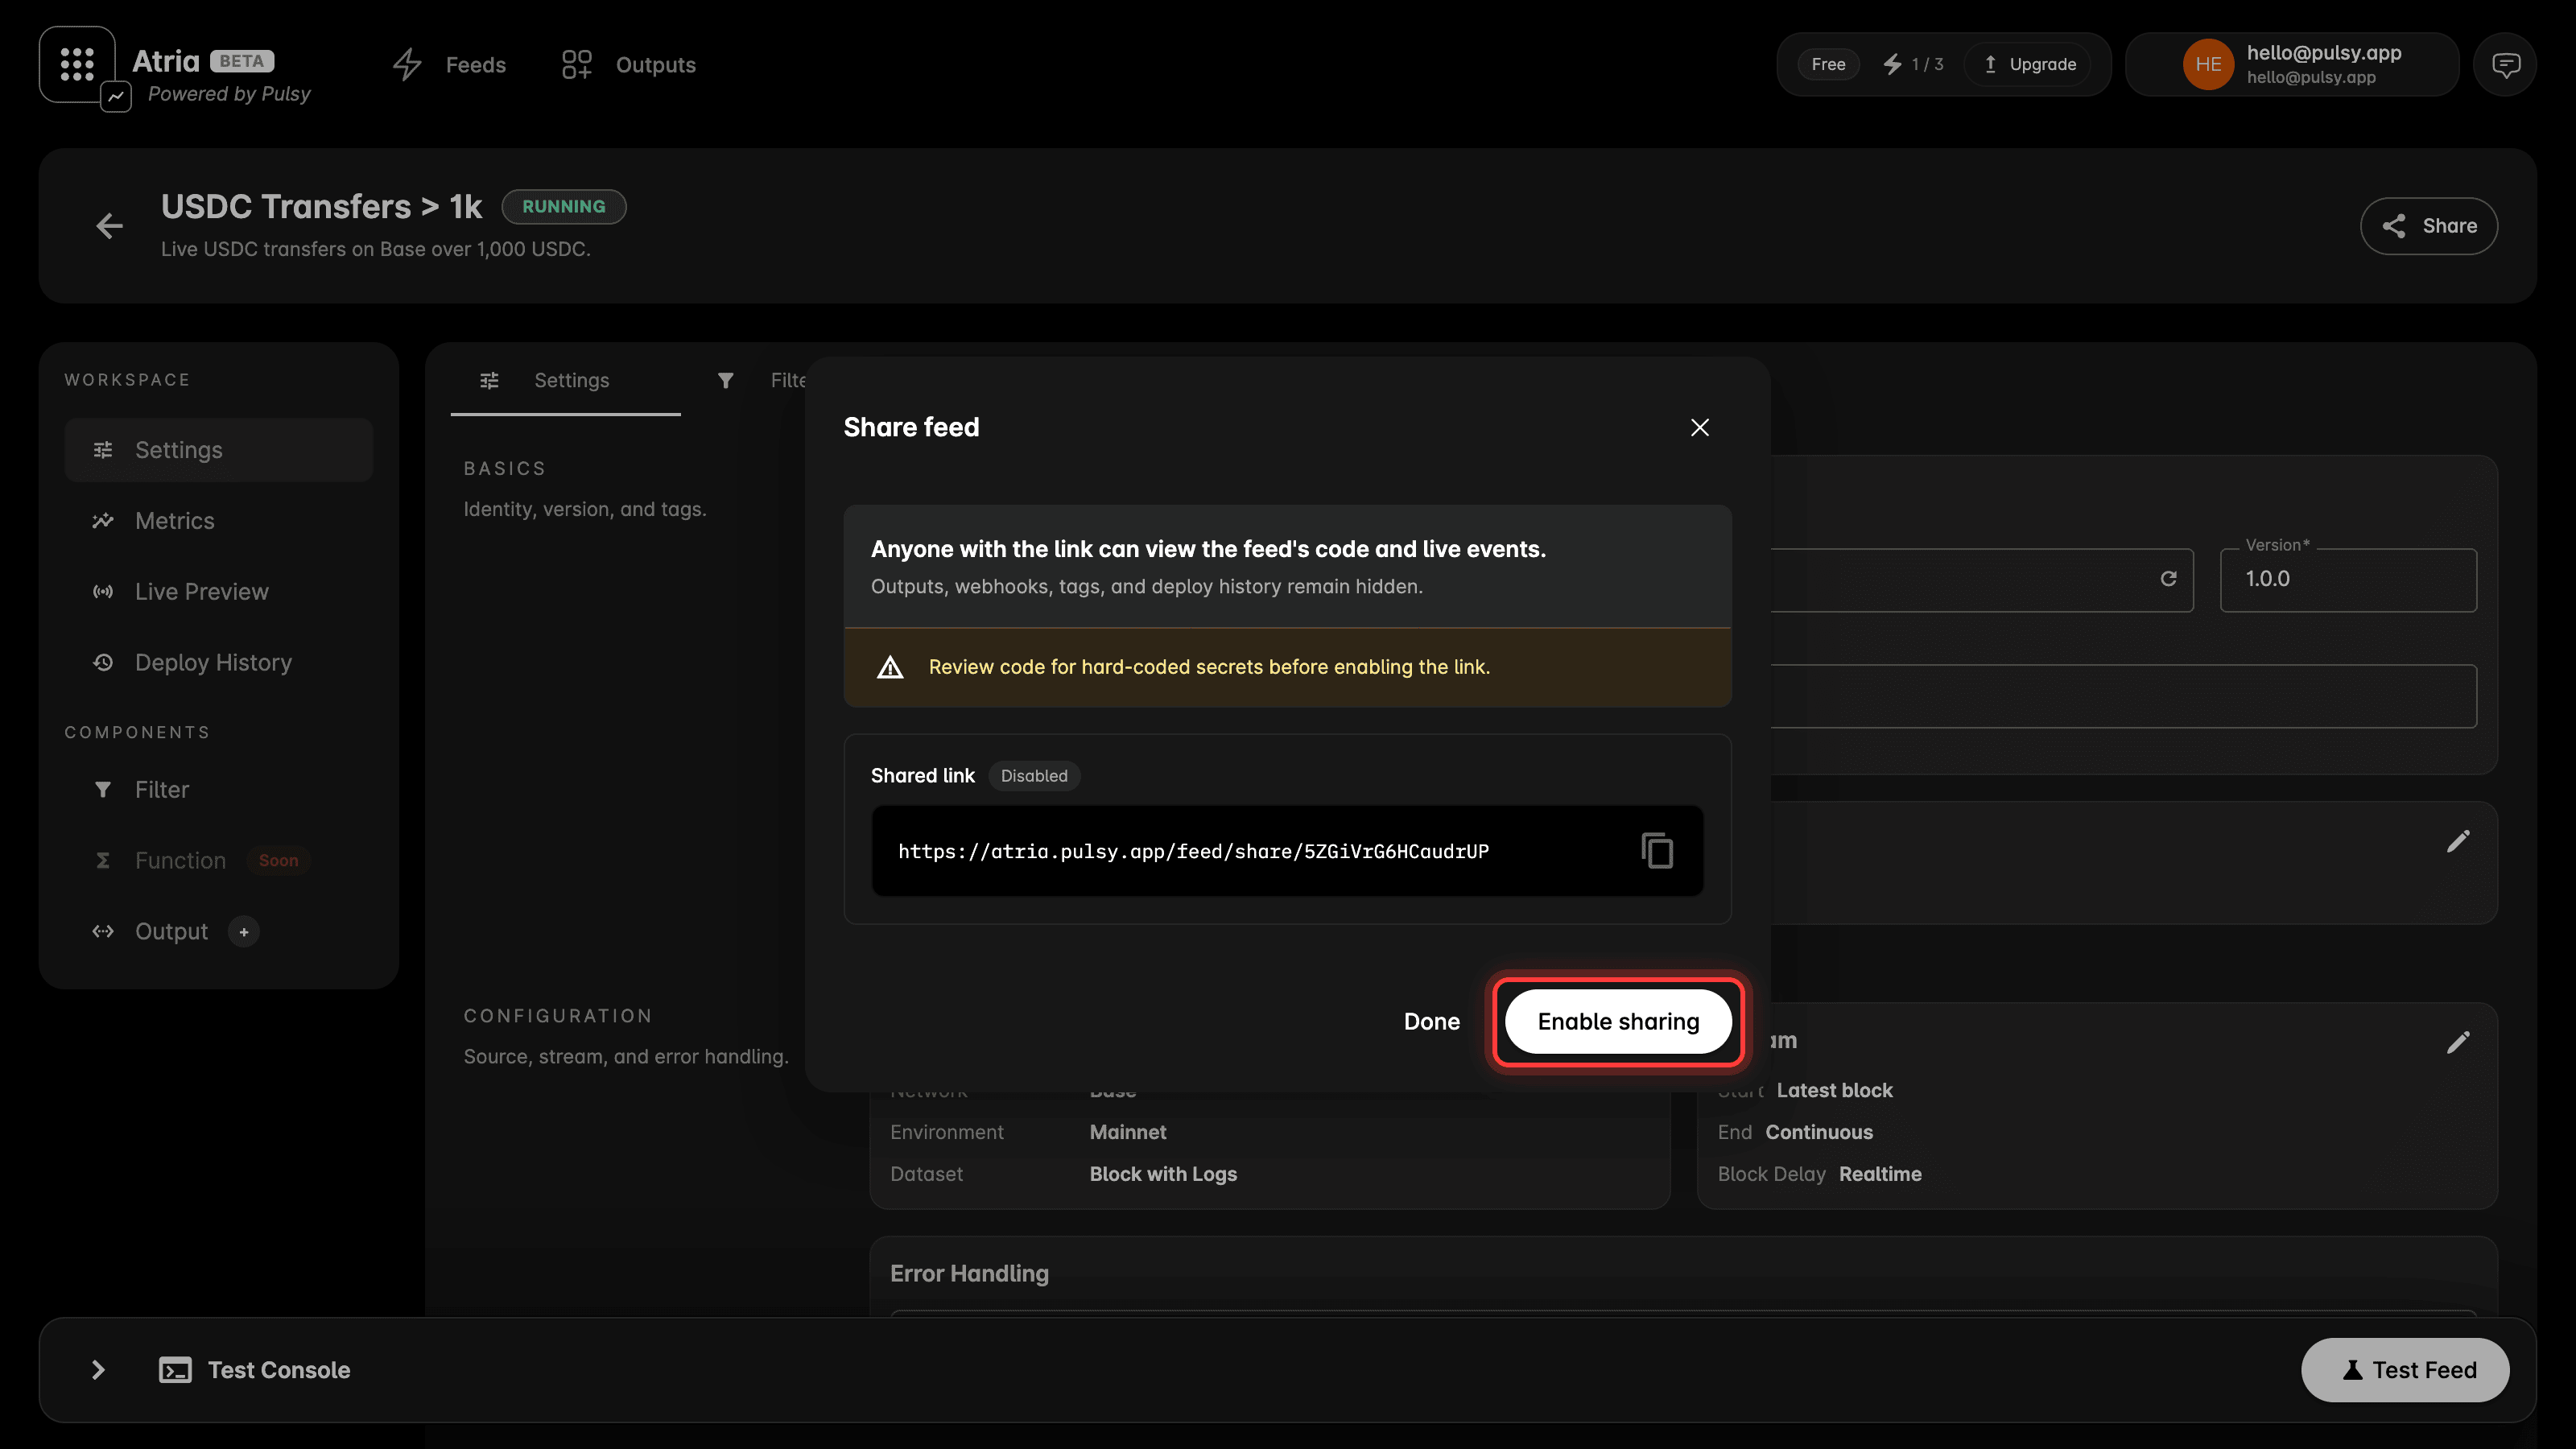This screenshot has width=2576, height=1449.
Task: Click the 1/3 usage indicator
Action: (1913, 64)
